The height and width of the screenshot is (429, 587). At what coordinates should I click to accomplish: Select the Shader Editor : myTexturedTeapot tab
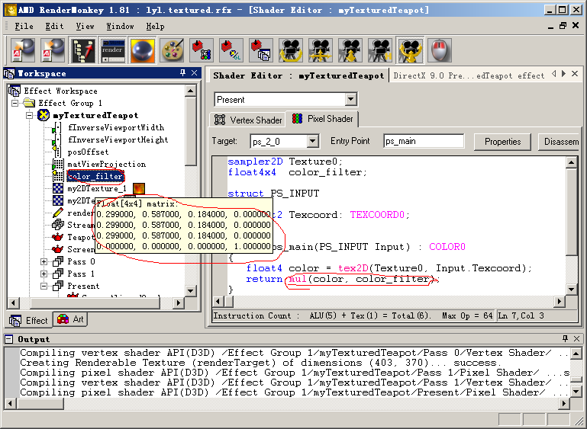(298, 75)
